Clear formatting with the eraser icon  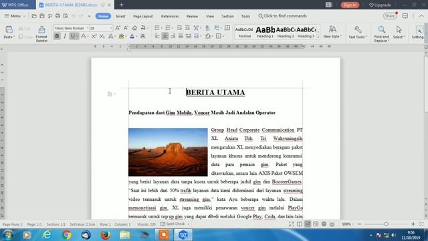(x=134, y=28)
